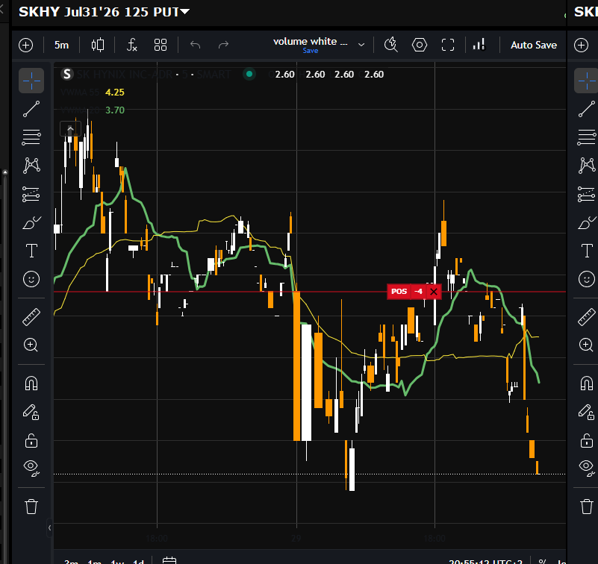Viewport: 598px width, 564px height.
Task: Select the 1d date range
Action: [x=138, y=562]
